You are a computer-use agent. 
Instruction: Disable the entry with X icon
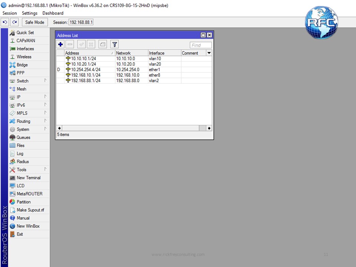(91, 44)
